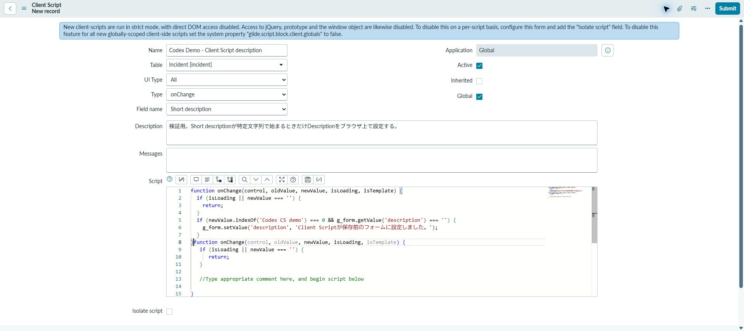This screenshot has height=331, width=744.
Task: Open script field help (teal question mark)
Action: 169,179
